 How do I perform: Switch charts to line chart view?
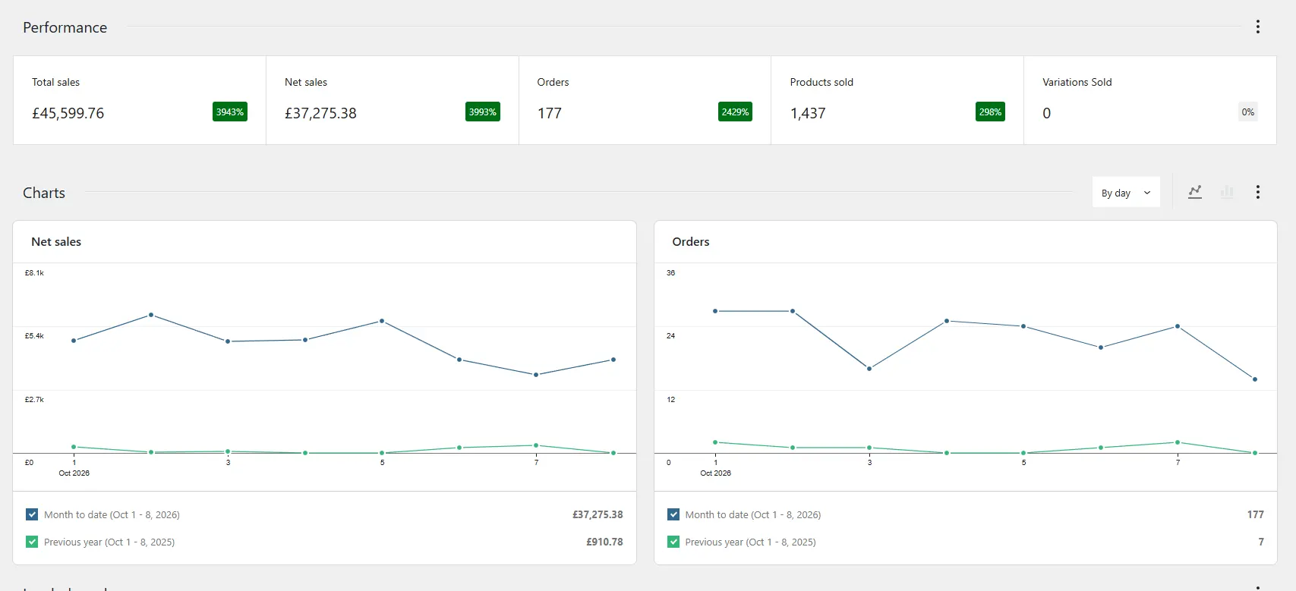point(1195,192)
